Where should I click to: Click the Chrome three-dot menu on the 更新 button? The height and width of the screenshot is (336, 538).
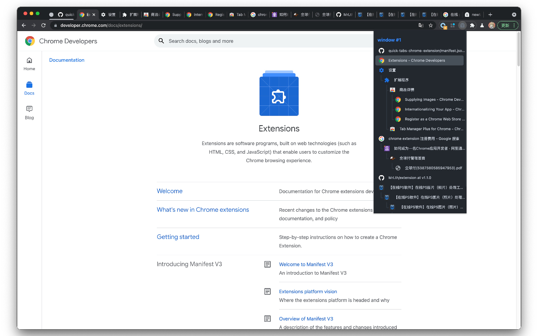[514, 25]
